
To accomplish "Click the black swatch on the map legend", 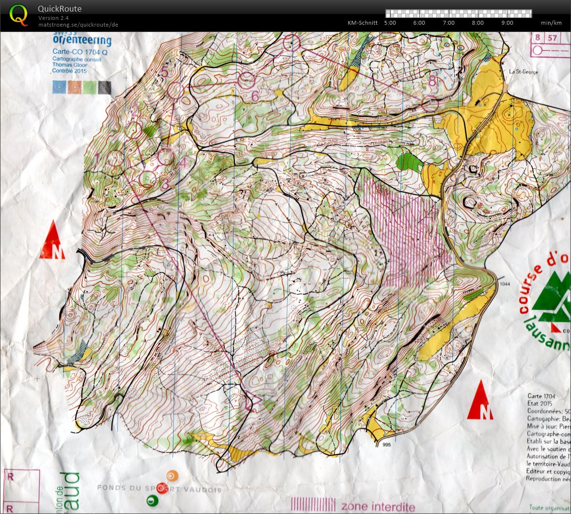I will [105, 87].
